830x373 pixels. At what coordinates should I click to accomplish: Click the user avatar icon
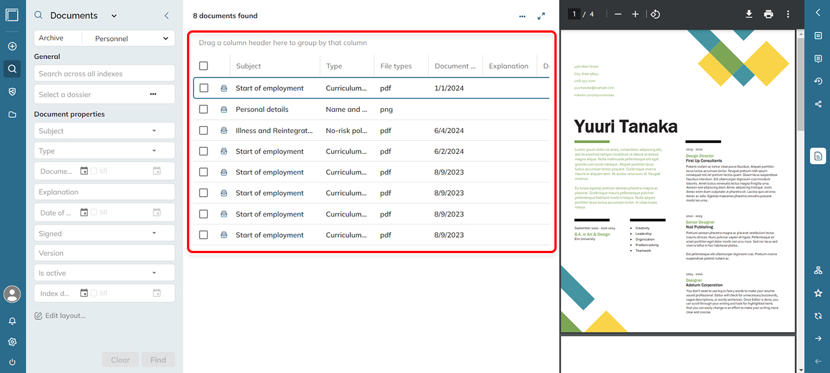click(12, 294)
